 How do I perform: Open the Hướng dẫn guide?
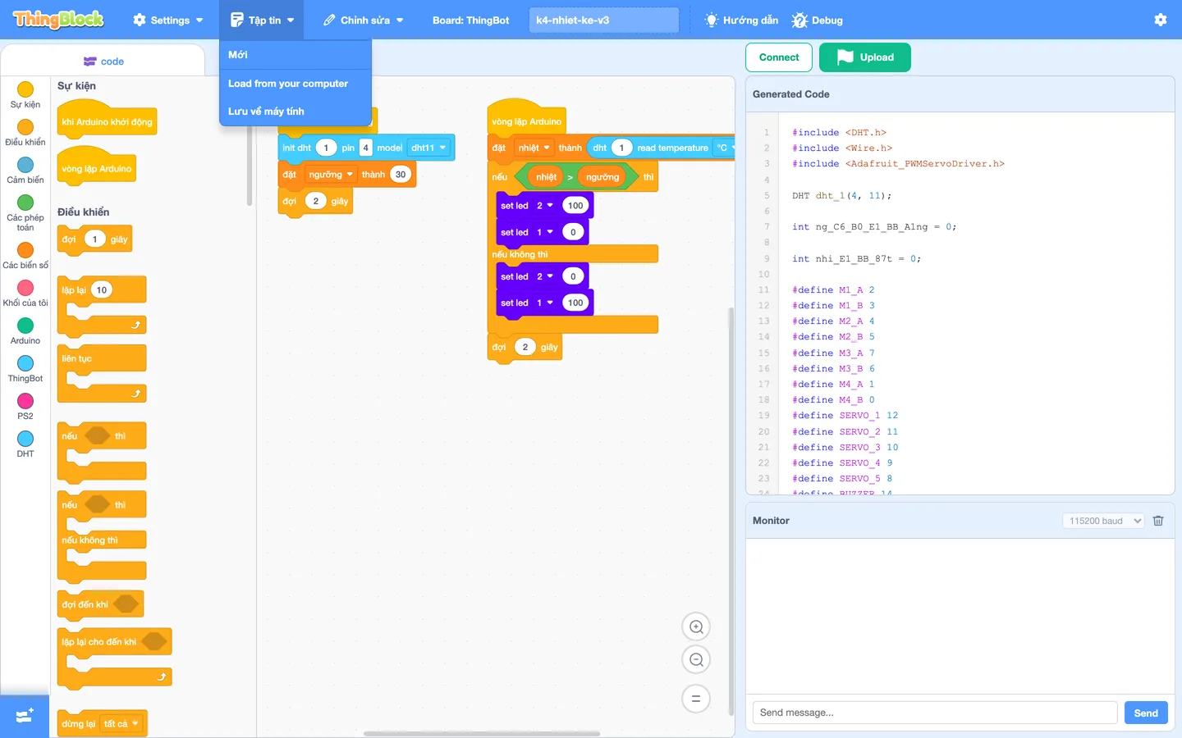pyautogui.click(x=741, y=20)
